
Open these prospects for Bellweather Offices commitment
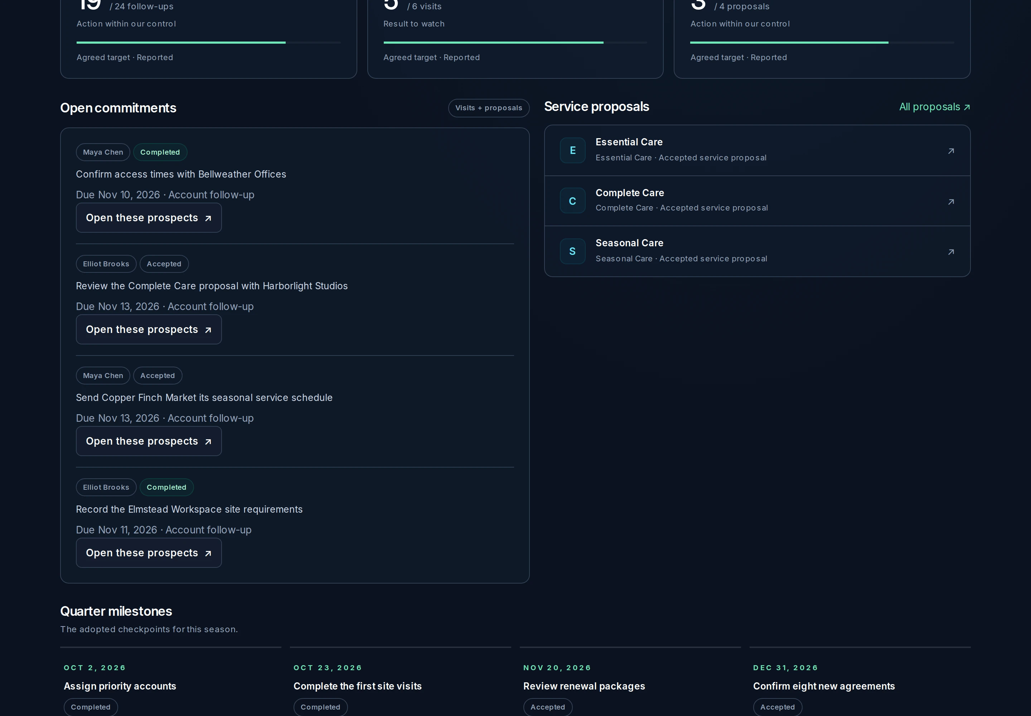149,218
